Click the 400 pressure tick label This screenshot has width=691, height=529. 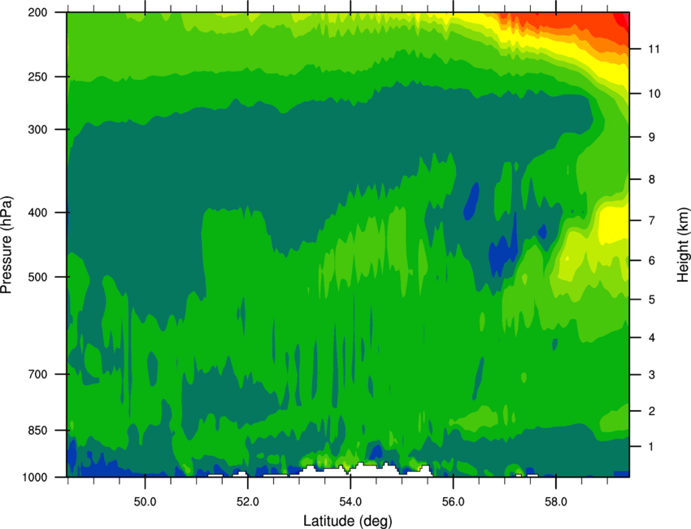[x=37, y=212]
